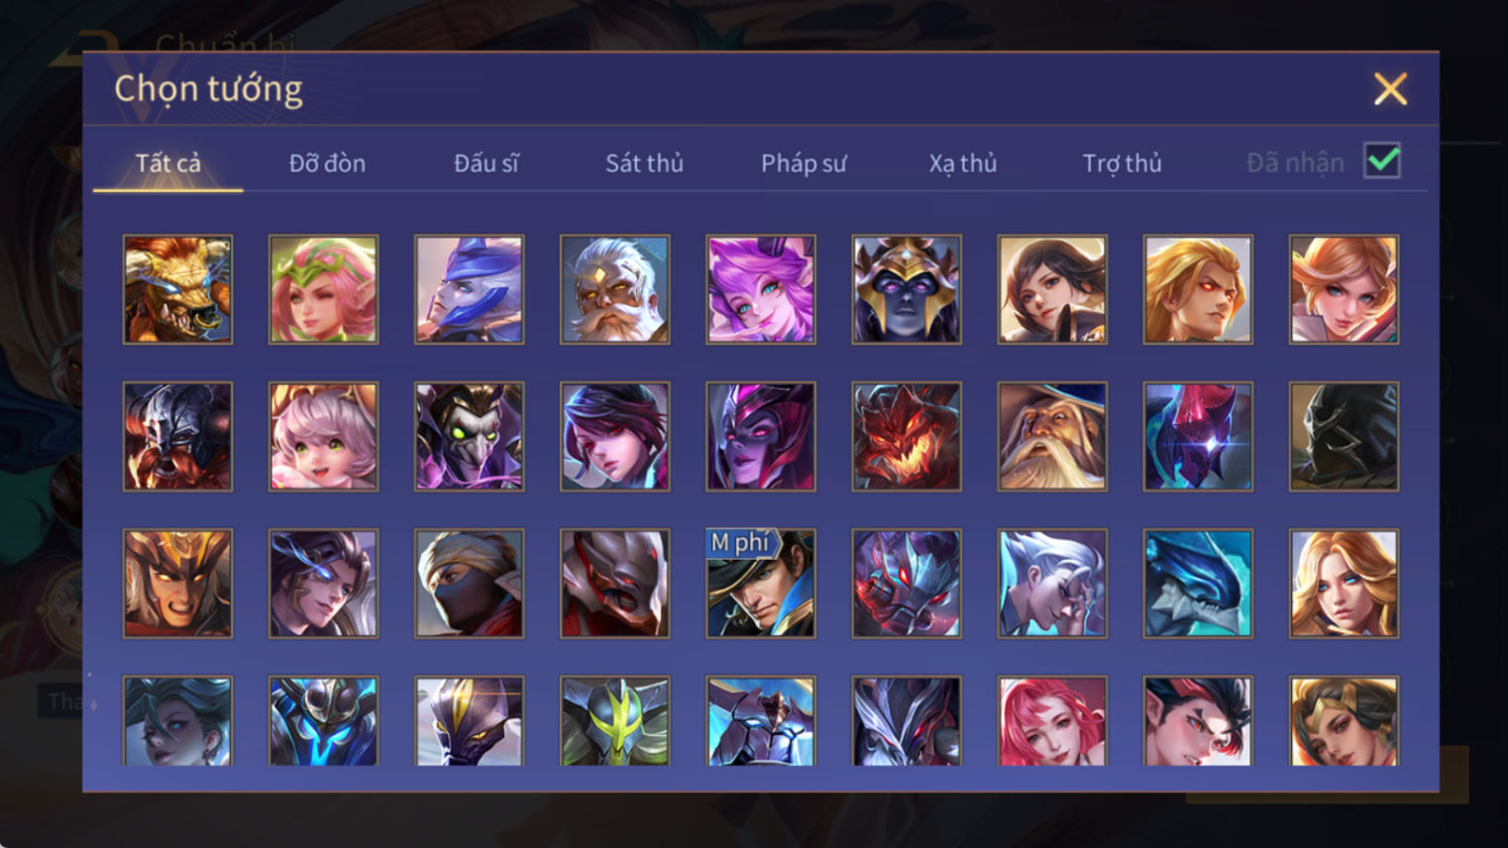Viewport: 1508px width, 848px height.
Task: Toggle the Đã nhận checkbox
Action: pyautogui.click(x=1381, y=160)
